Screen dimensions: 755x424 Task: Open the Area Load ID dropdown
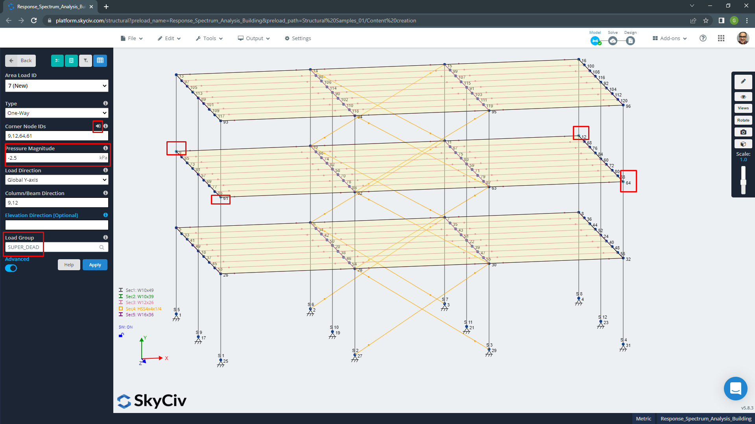click(x=56, y=86)
